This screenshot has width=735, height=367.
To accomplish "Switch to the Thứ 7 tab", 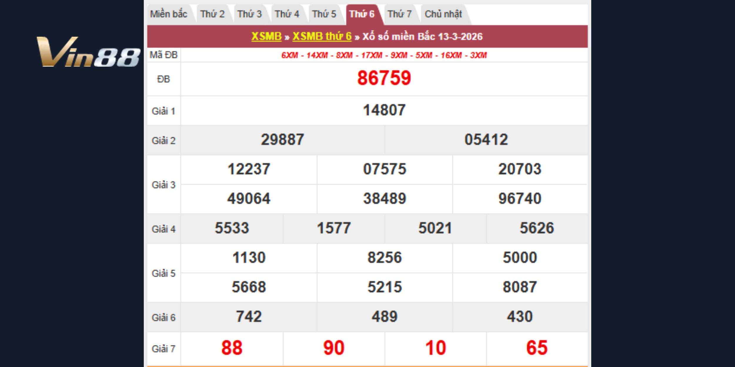I will pyautogui.click(x=399, y=14).
